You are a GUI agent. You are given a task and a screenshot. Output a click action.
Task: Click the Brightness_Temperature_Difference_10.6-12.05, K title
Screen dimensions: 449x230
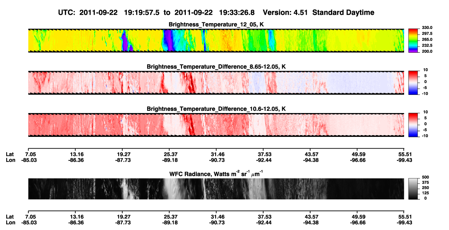(x=216, y=109)
